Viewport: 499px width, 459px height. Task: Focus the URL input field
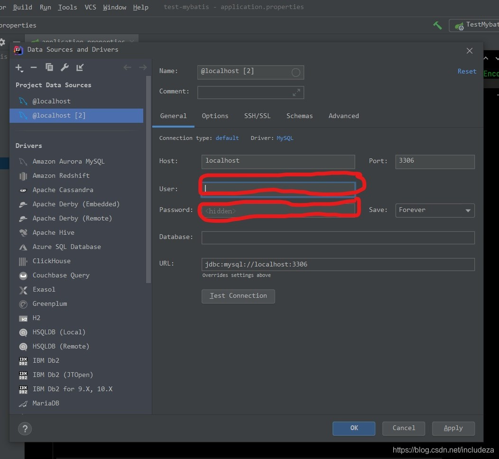(338, 264)
